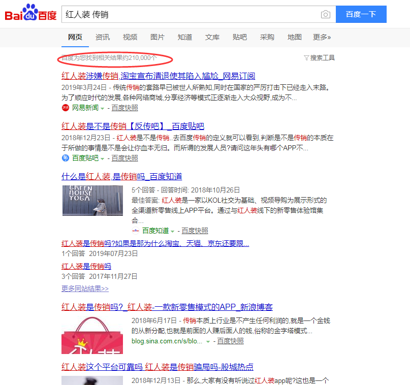
Task: Click the red shopping bag thumbnail
Action: tap(92, 335)
